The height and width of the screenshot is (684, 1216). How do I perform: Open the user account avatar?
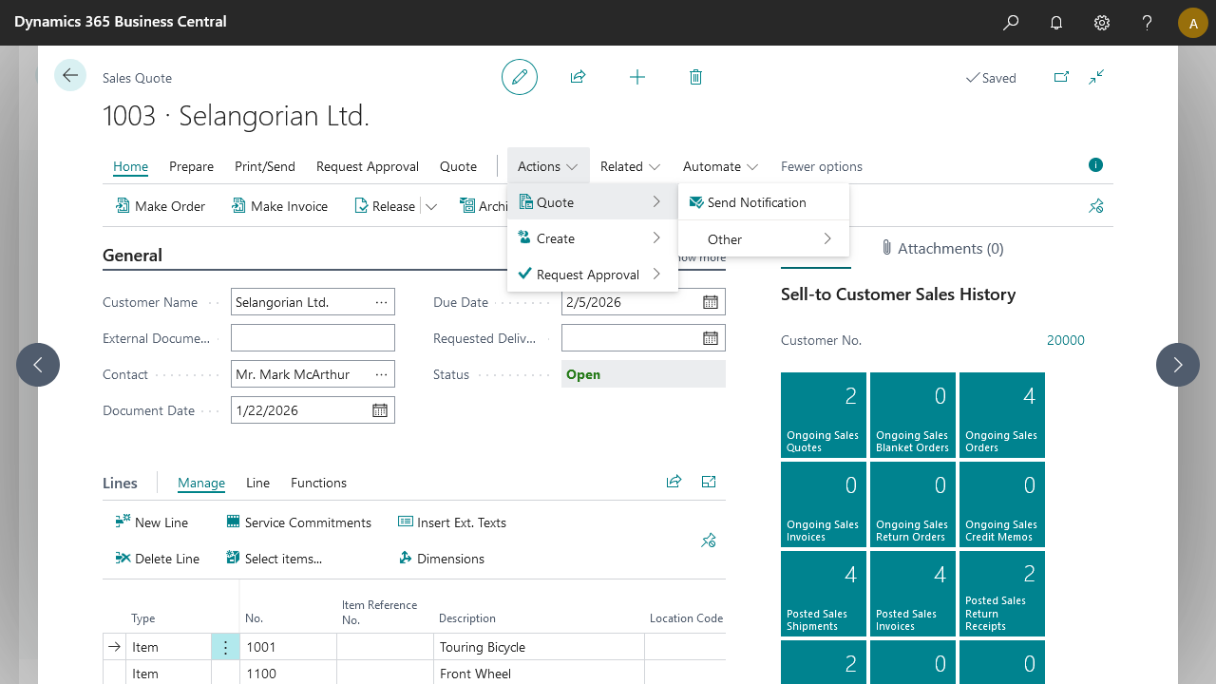coord(1193,23)
